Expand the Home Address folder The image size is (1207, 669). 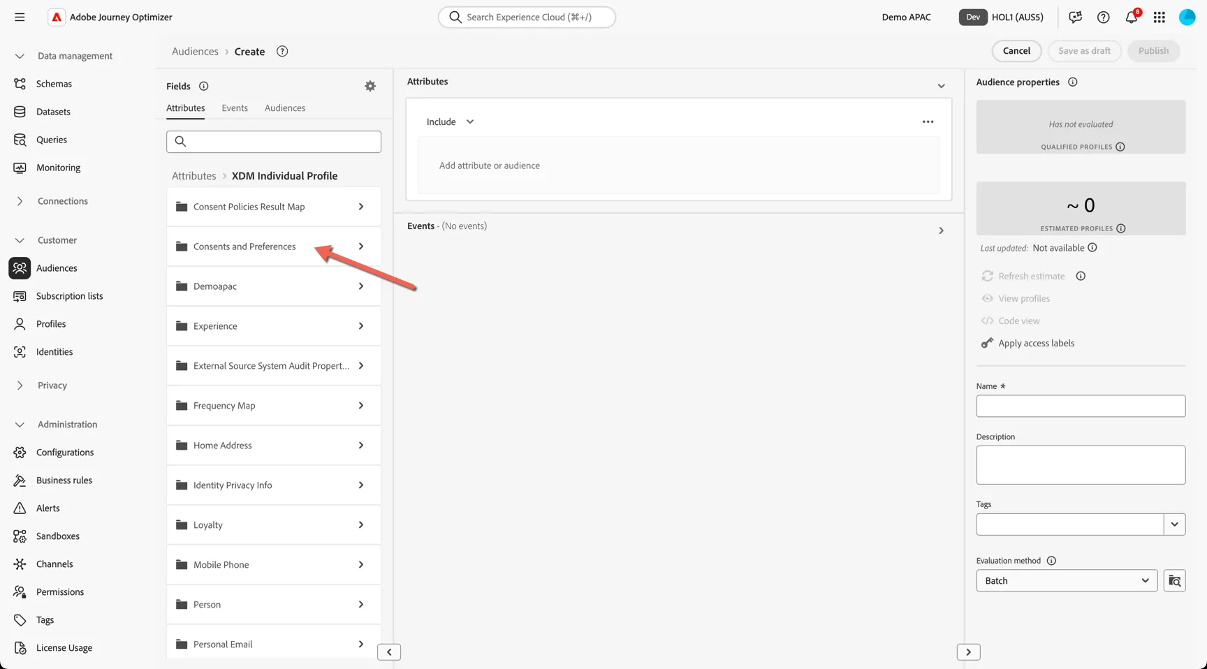(274, 446)
